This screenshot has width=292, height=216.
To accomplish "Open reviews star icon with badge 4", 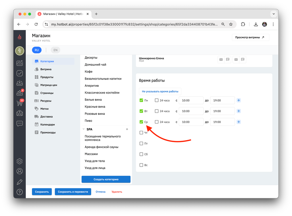I will point(20,93).
